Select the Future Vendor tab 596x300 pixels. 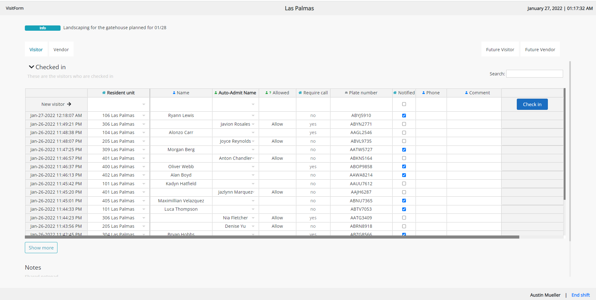(x=540, y=49)
